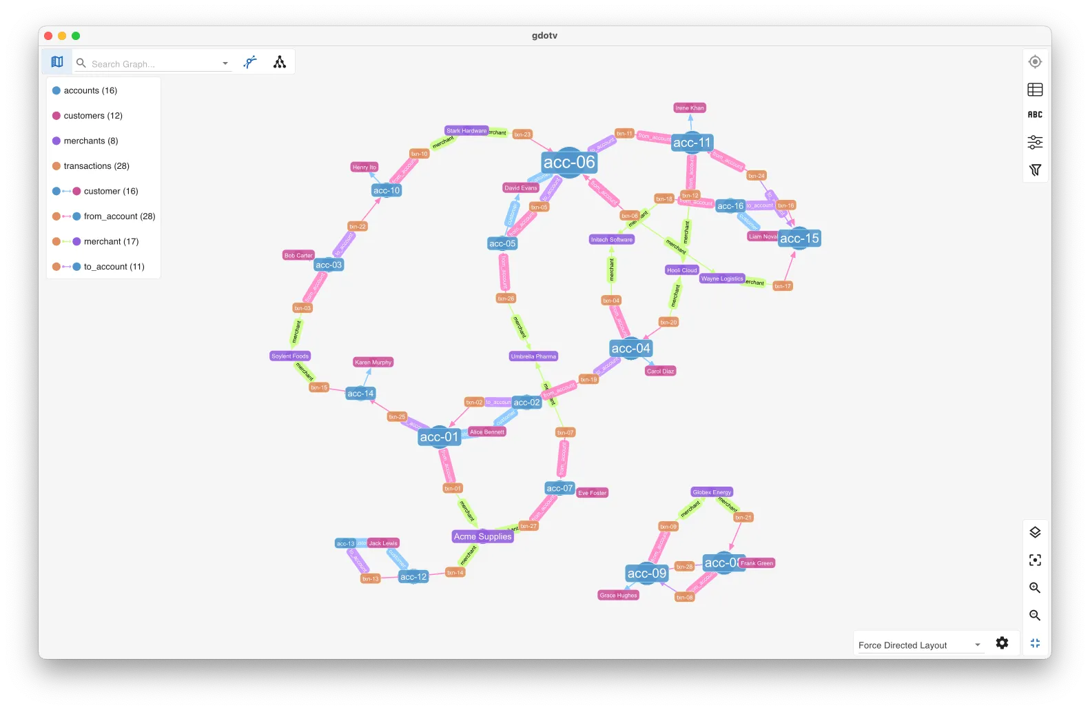Toggle the ABC labels icon
1090x710 pixels.
coord(1035,114)
